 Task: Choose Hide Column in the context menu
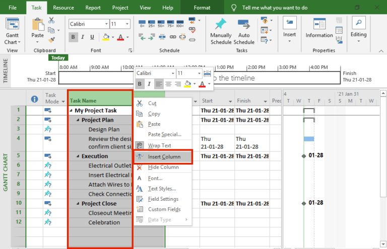163,167
